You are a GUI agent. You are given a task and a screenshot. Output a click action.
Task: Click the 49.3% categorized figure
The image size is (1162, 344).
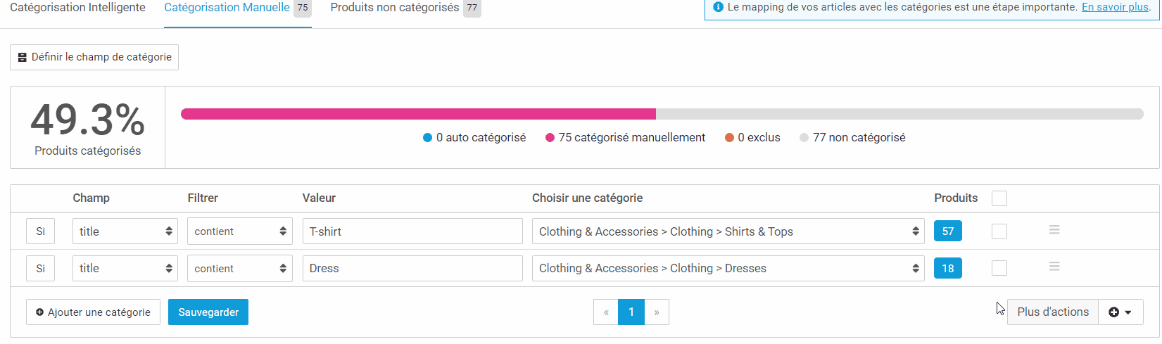tap(88, 120)
